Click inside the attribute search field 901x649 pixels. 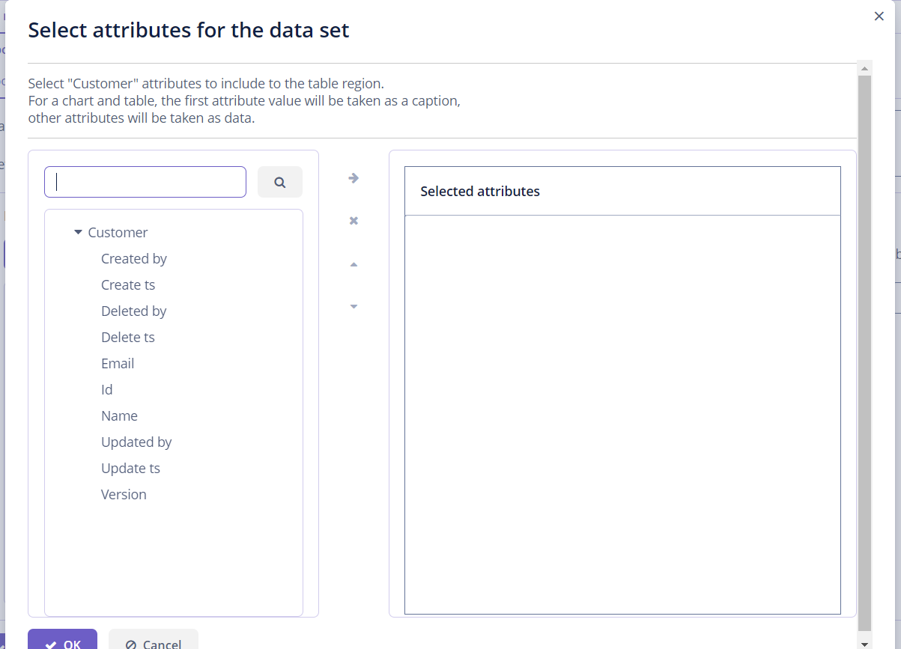pyautogui.click(x=145, y=182)
